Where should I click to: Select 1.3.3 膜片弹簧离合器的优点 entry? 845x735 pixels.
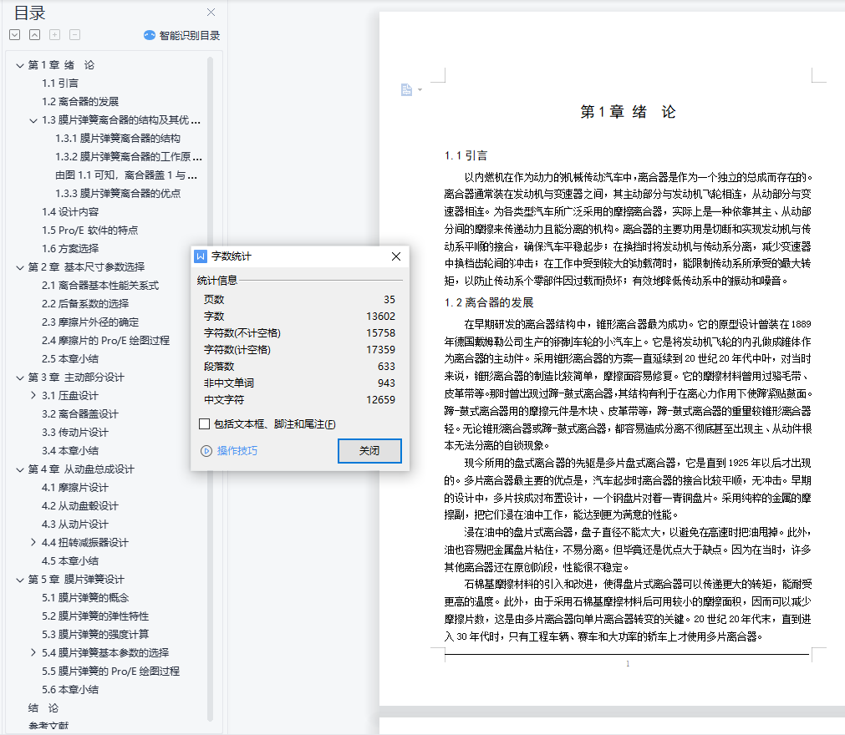[x=118, y=193]
